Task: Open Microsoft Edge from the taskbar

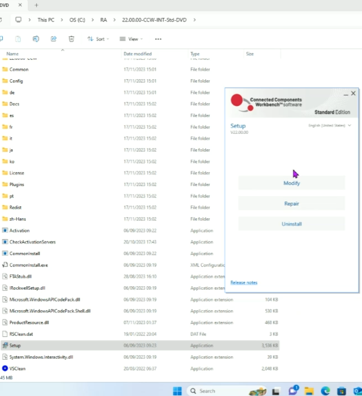Action: pos(325,391)
